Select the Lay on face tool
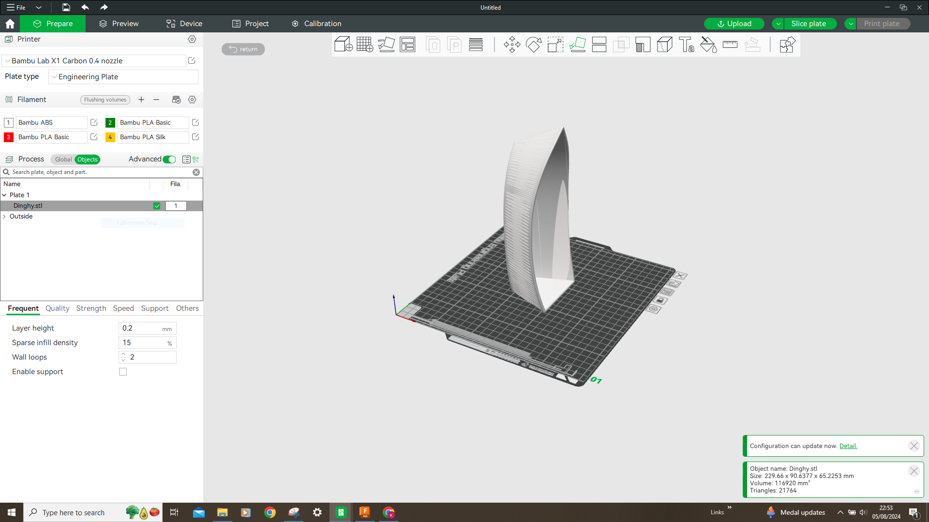The width and height of the screenshot is (929, 522). pyautogui.click(x=577, y=44)
